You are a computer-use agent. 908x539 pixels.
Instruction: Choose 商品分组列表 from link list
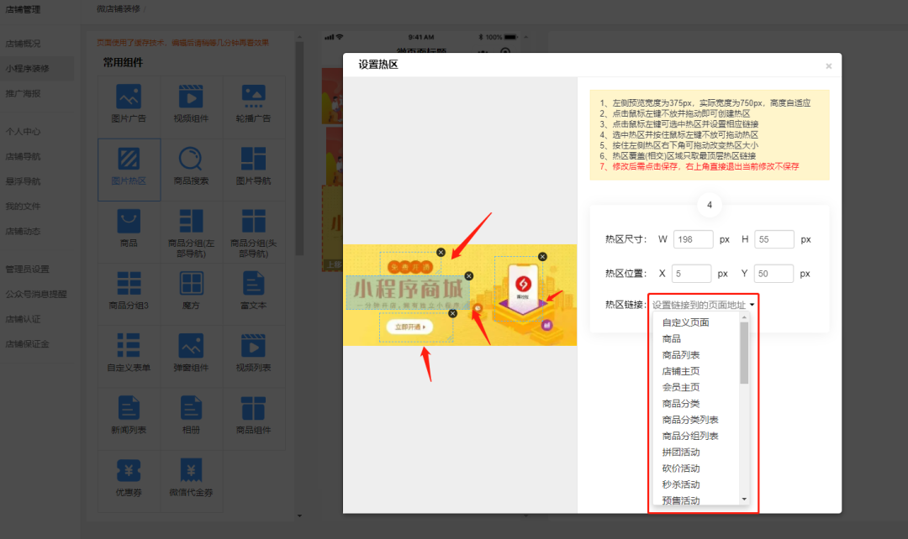pos(690,436)
